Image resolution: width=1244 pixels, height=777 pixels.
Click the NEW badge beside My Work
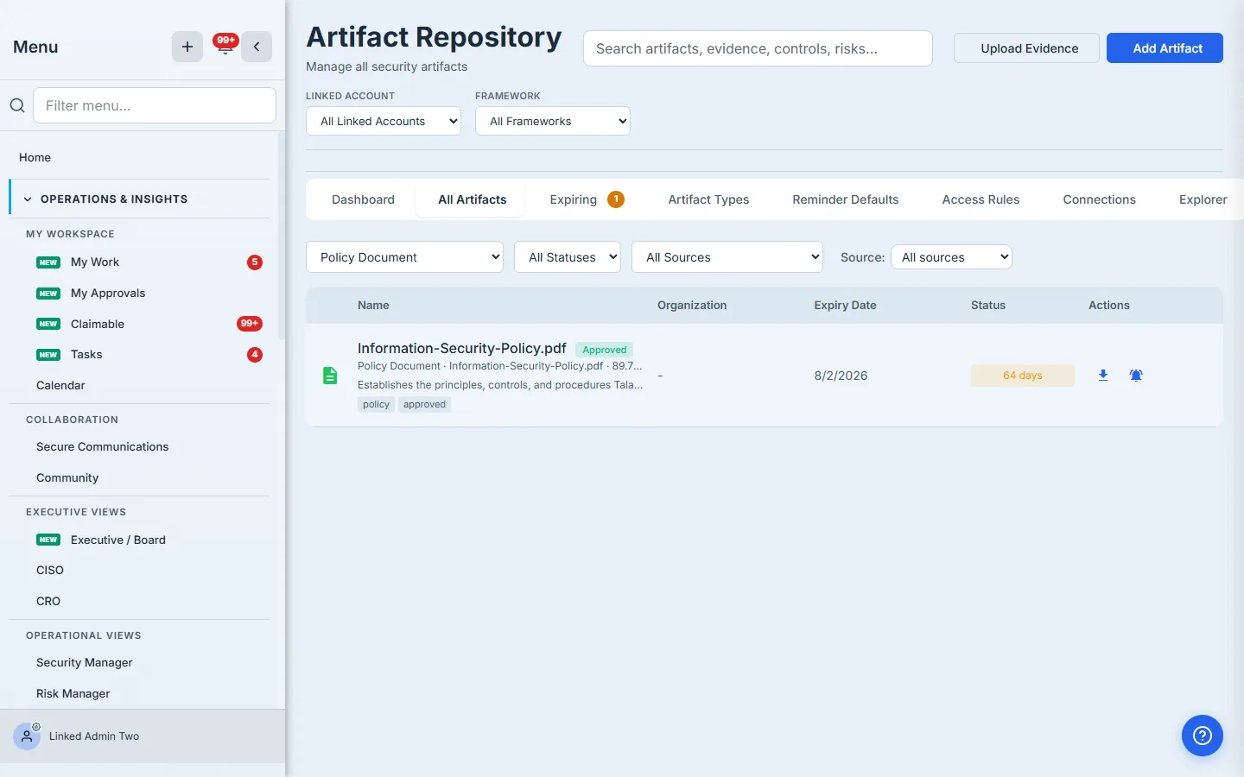coord(48,262)
